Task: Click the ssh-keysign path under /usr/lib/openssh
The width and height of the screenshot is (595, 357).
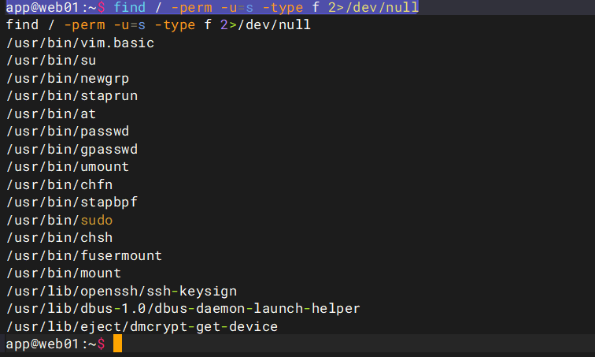Action: point(121,291)
